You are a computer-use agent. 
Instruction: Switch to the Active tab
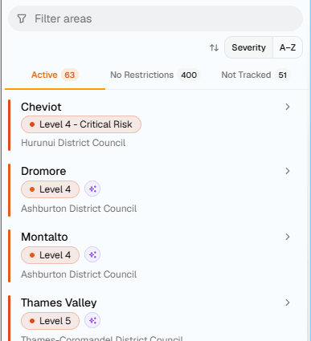click(x=55, y=75)
